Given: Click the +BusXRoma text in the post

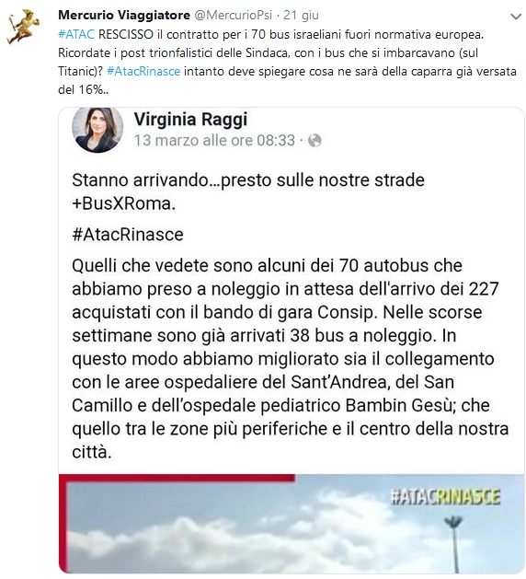Looking at the screenshot, I should pyautogui.click(x=123, y=203).
